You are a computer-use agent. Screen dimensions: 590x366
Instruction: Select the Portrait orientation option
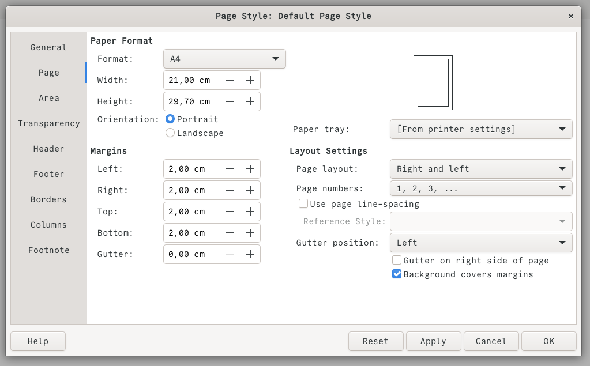point(170,119)
